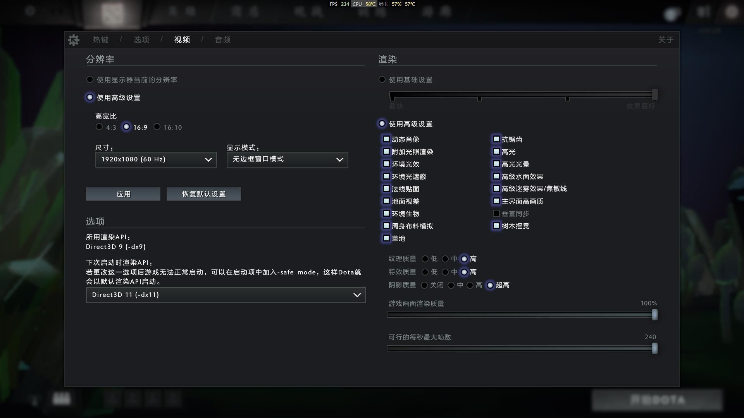This screenshot has height=418, width=744.
Task: Toggle 法线贴图 checkbox
Action: click(x=386, y=188)
